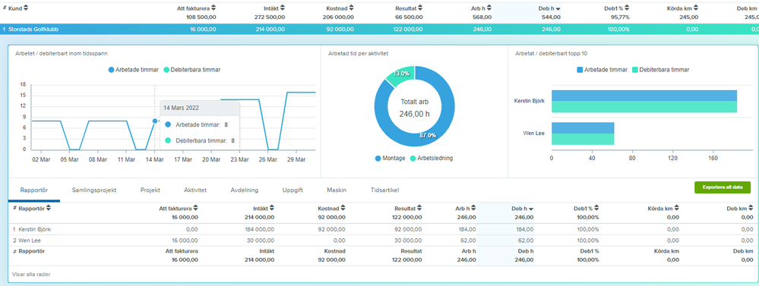
Task: Sort Rapportör table by Deb1 %
Action: click(587, 208)
